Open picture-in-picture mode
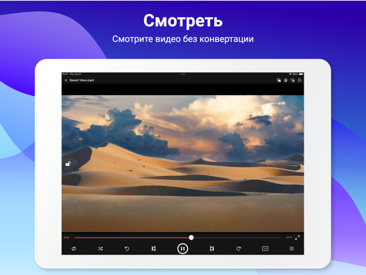The image size is (366, 275). [278, 80]
